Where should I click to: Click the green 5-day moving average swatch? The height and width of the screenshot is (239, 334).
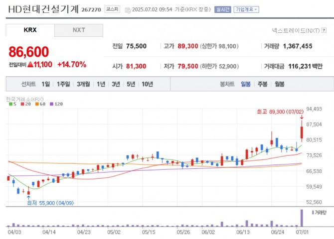10,104
